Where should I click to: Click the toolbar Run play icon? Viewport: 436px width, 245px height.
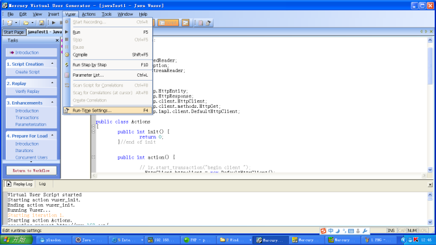point(53,23)
